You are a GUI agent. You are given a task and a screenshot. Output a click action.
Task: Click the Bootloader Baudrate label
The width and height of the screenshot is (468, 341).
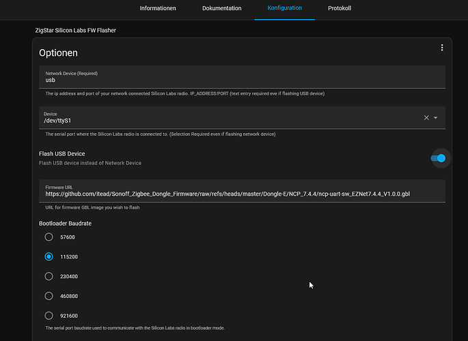click(x=65, y=224)
